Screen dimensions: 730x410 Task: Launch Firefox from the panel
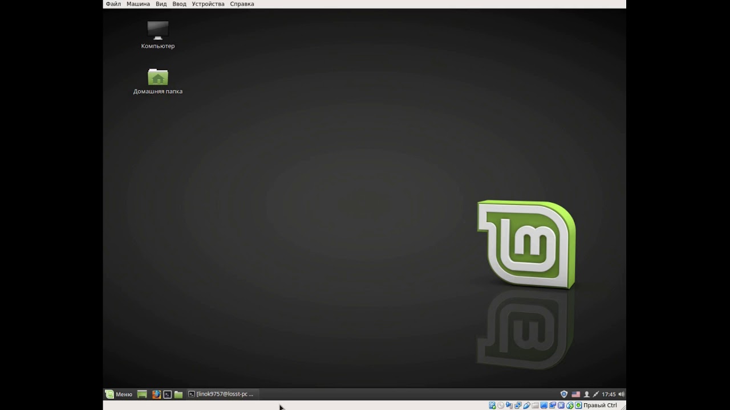156,394
